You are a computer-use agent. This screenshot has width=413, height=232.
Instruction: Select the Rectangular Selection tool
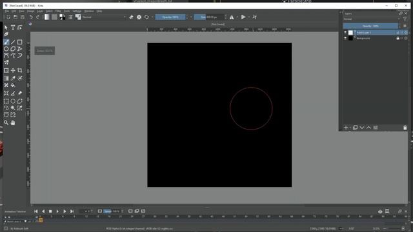(6, 101)
